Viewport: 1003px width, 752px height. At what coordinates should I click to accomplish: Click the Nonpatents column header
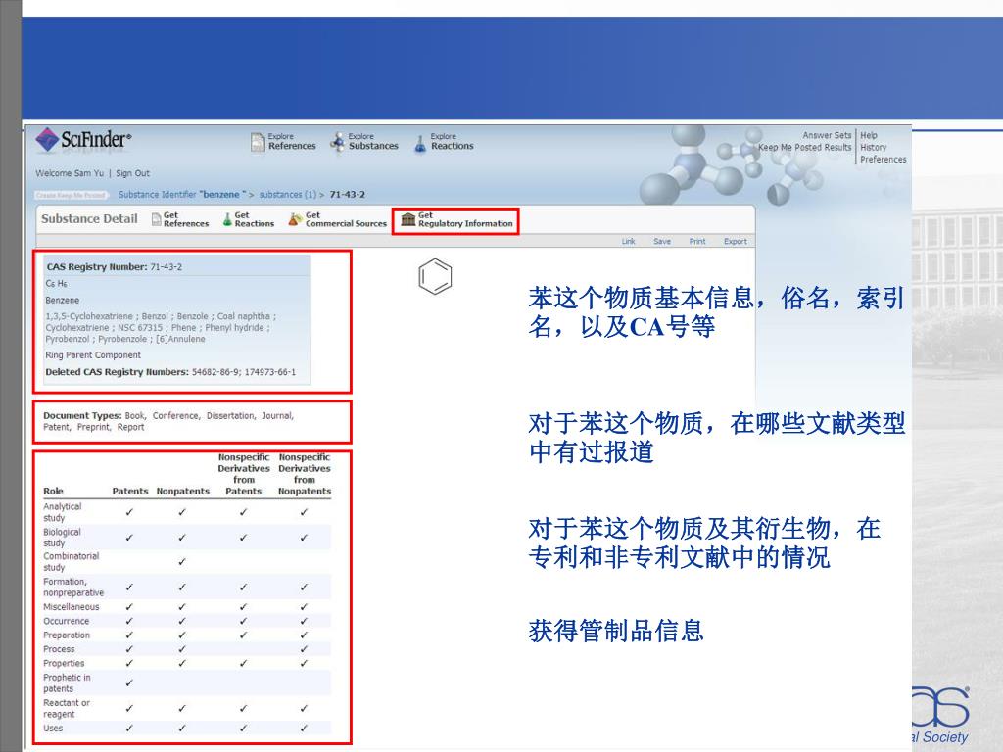pyautogui.click(x=183, y=492)
